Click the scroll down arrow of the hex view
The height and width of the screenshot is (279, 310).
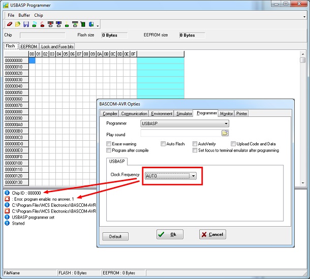pyautogui.click(x=303, y=183)
